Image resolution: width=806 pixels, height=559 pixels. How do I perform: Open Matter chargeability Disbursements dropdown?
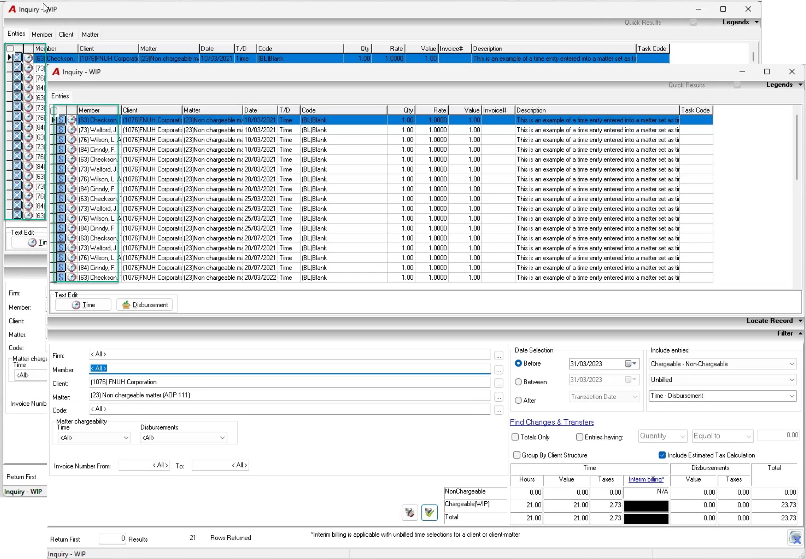pos(183,437)
